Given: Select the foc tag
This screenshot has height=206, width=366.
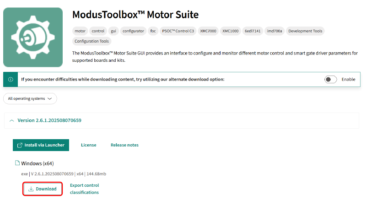Looking at the screenshot, I should coord(153,31).
